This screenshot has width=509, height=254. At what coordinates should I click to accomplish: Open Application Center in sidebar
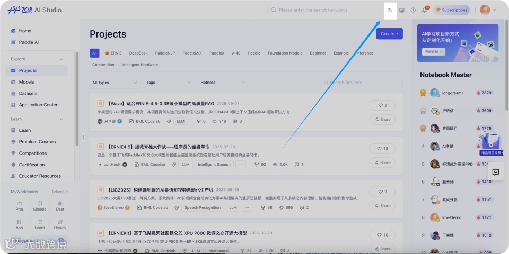tap(38, 105)
